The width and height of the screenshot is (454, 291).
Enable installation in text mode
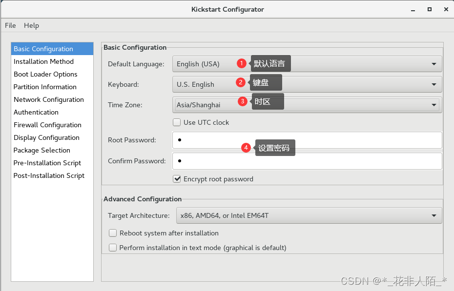[x=113, y=248]
